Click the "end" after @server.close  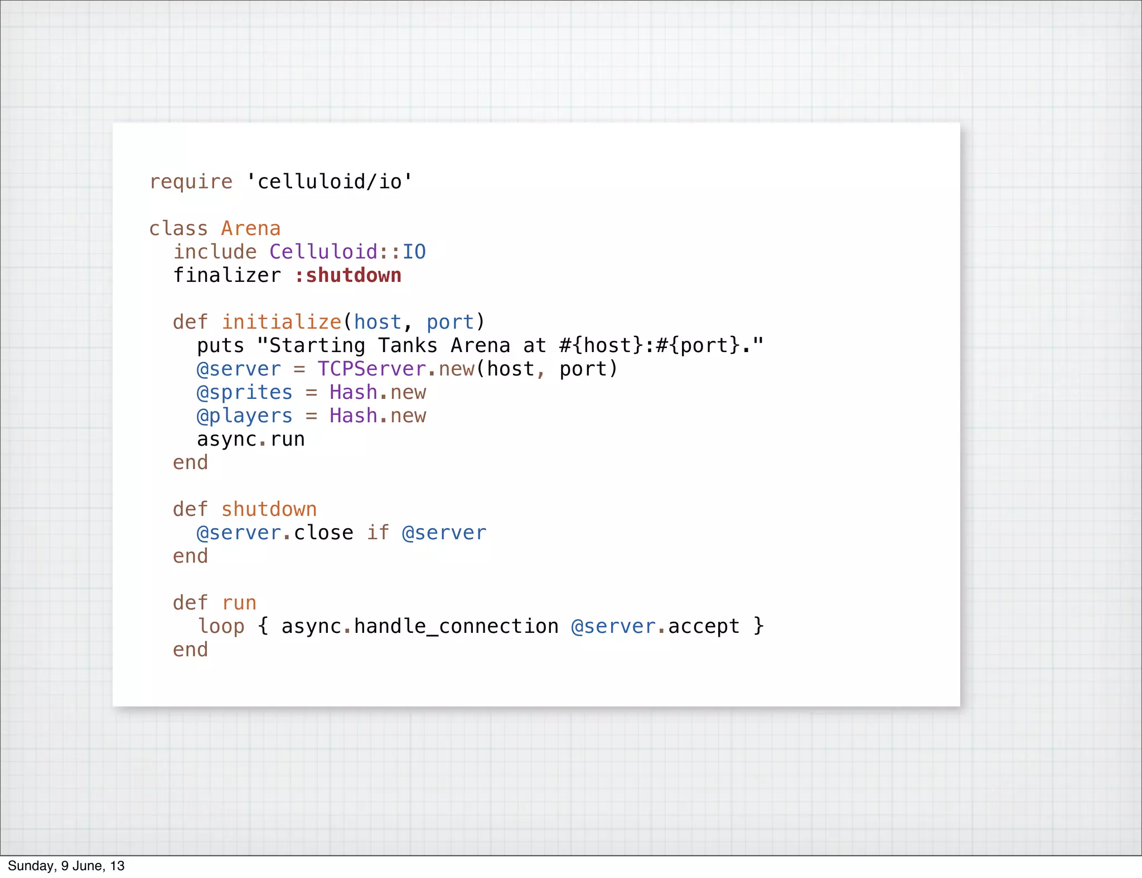point(191,556)
